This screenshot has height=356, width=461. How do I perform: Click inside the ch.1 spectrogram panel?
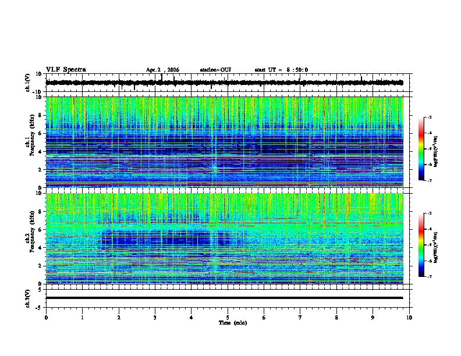click(x=225, y=142)
